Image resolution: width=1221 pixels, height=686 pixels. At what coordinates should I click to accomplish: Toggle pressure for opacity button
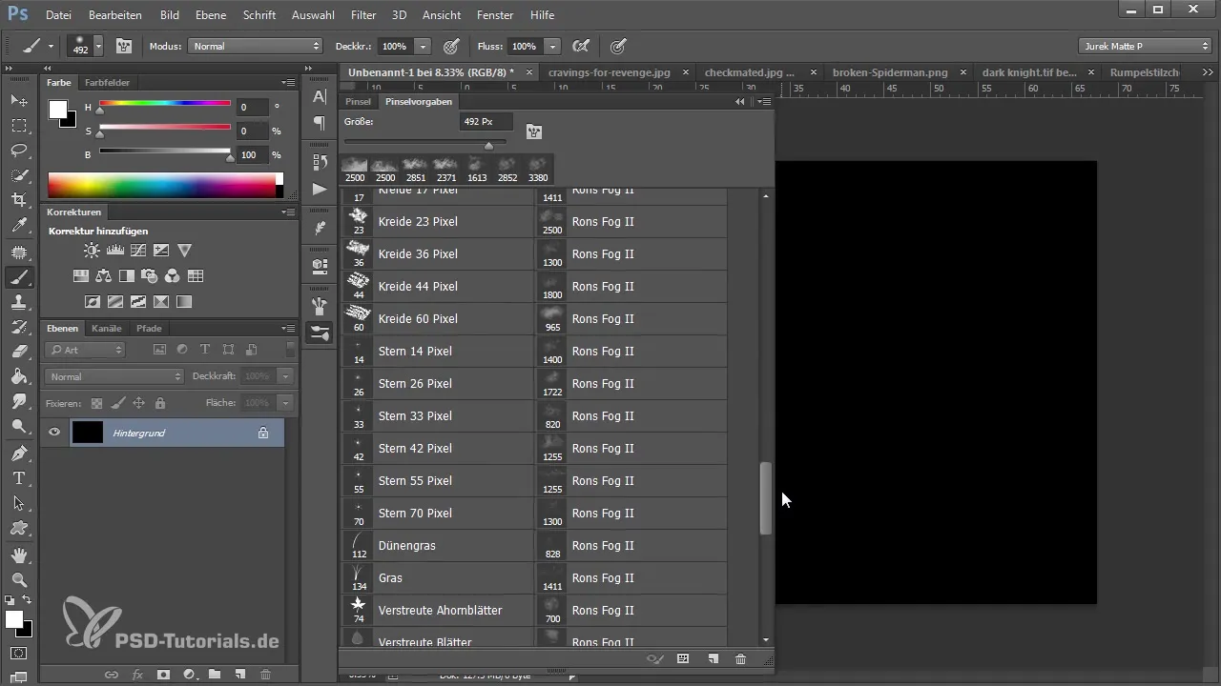click(x=450, y=46)
